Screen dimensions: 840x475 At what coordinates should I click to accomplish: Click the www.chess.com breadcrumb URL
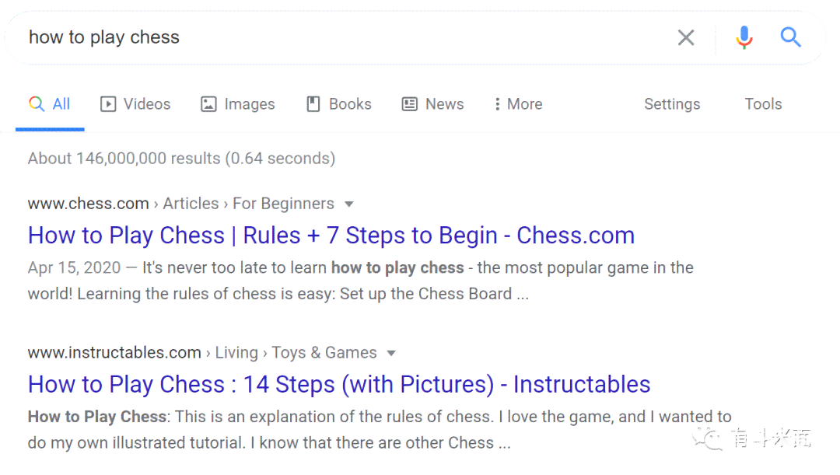coord(89,204)
